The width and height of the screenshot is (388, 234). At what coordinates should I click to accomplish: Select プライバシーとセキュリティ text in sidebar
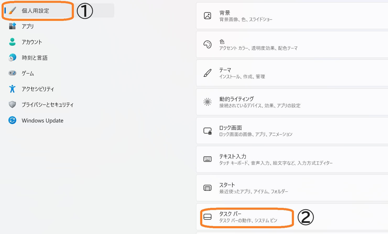click(47, 105)
